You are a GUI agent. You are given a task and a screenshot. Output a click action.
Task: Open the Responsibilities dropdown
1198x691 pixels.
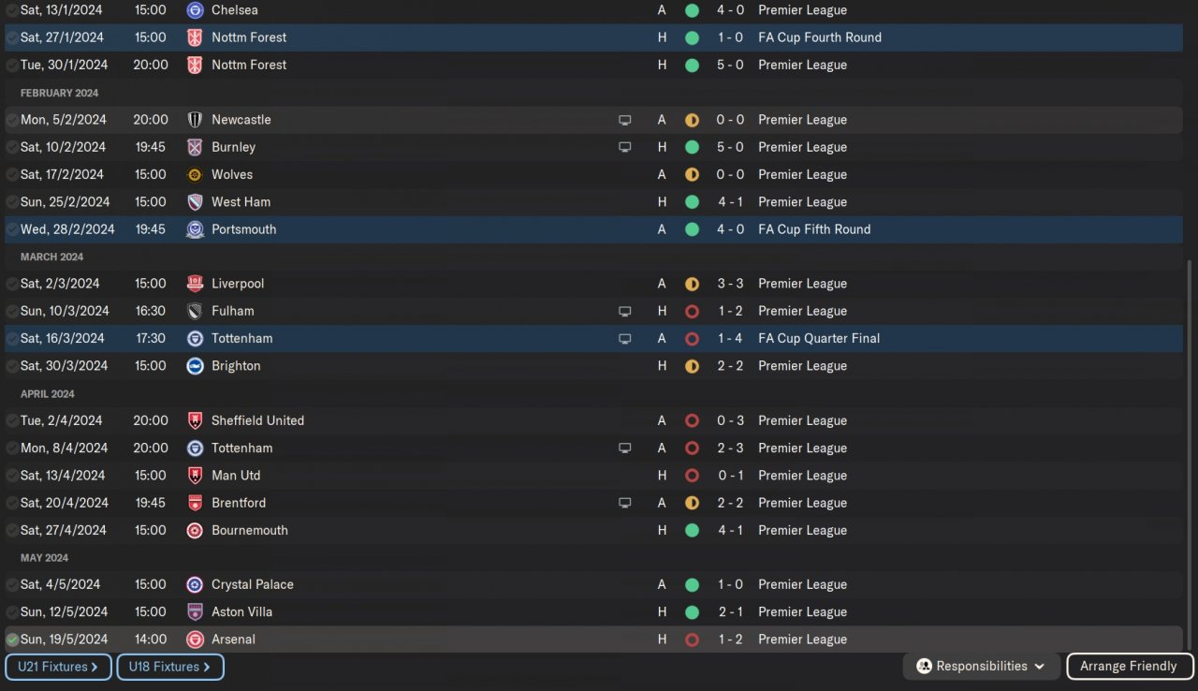coord(982,667)
